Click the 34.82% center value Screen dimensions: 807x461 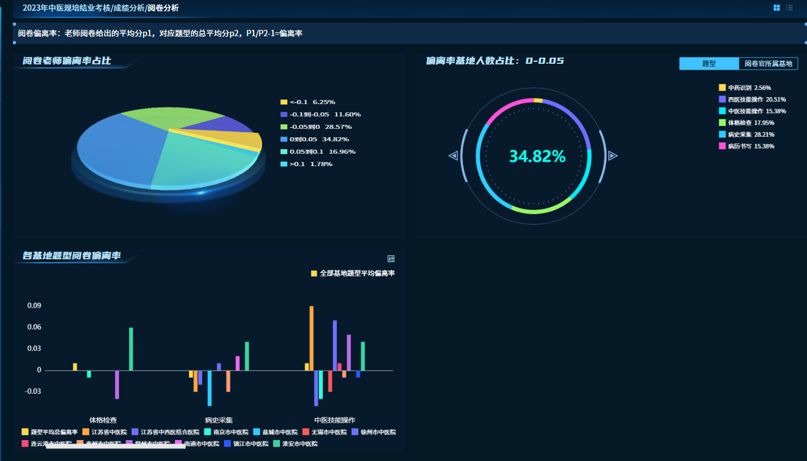click(537, 156)
